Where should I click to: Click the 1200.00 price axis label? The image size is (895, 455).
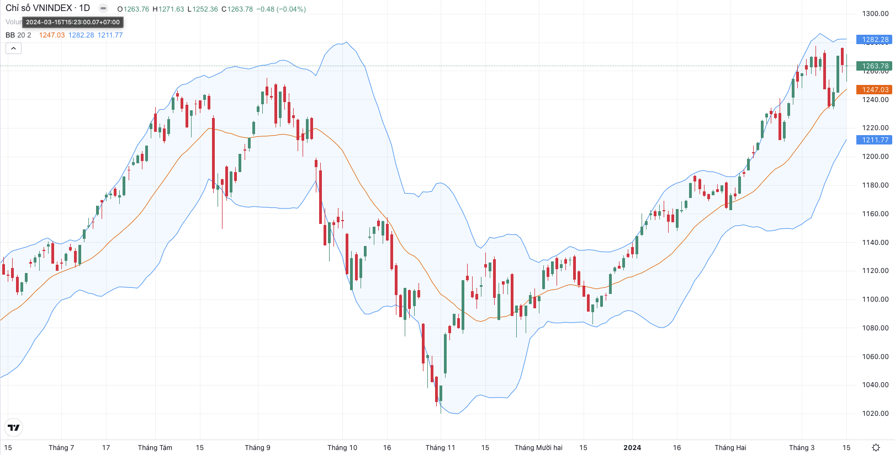(876, 157)
